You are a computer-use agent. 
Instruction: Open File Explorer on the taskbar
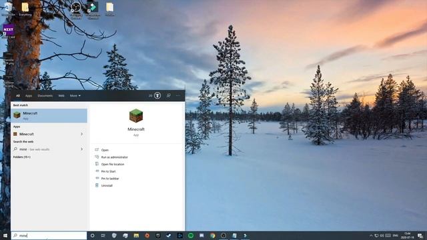point(136,235)
